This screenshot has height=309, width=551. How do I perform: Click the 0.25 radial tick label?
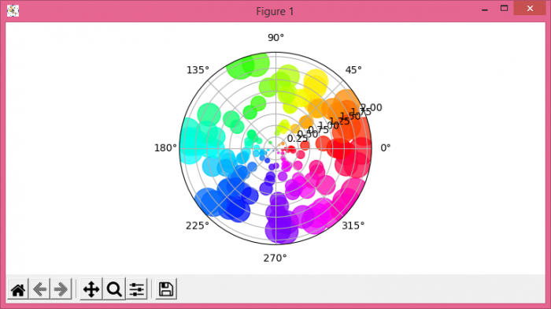pyautogui.click(x=298, y=138)
